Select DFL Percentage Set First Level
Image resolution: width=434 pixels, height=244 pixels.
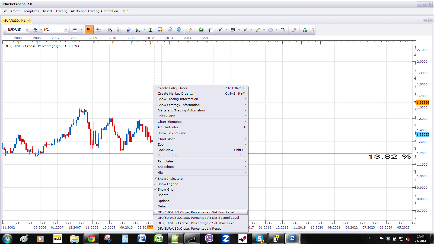pos(200,212)
